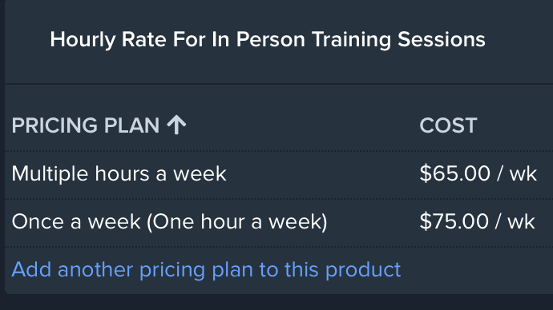Viewport: 553px width, 310px height.
Task: Click the word Training in the product title
Action: point(352,40)
